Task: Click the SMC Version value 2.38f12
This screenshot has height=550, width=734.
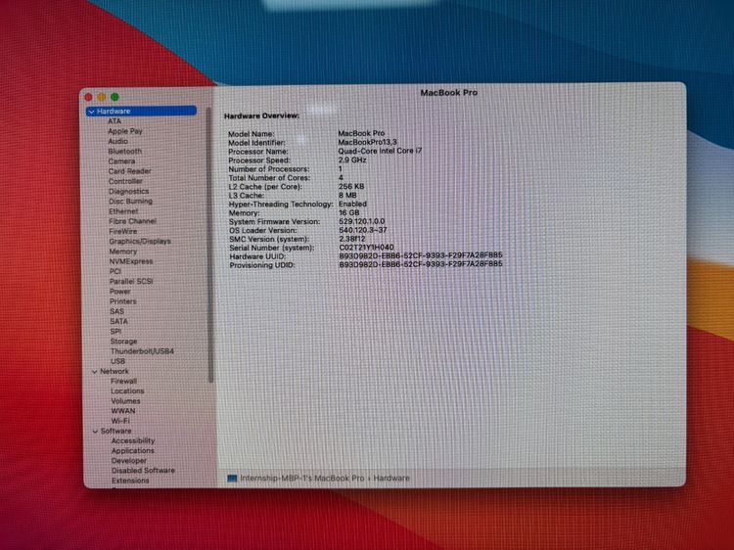Action: (x=352, y=239)
